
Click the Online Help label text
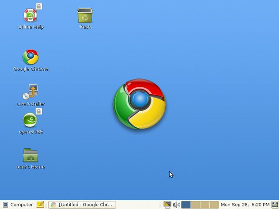[31, 27]
